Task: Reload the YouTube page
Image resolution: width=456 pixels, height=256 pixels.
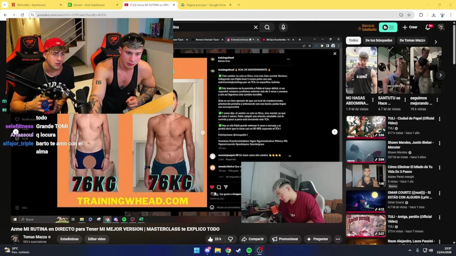Action: [x=22, y=15]
